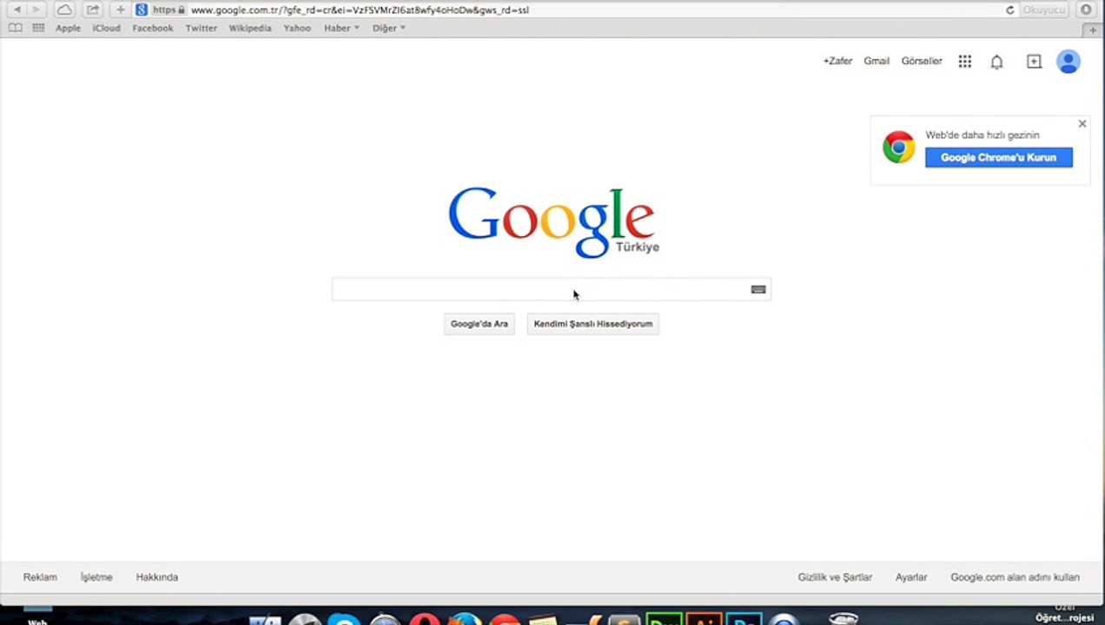Image resolution: width=1105 pixels, height=625 pixels.
Task: Open the Share toolbar button
Action: (x=92, y=10)
